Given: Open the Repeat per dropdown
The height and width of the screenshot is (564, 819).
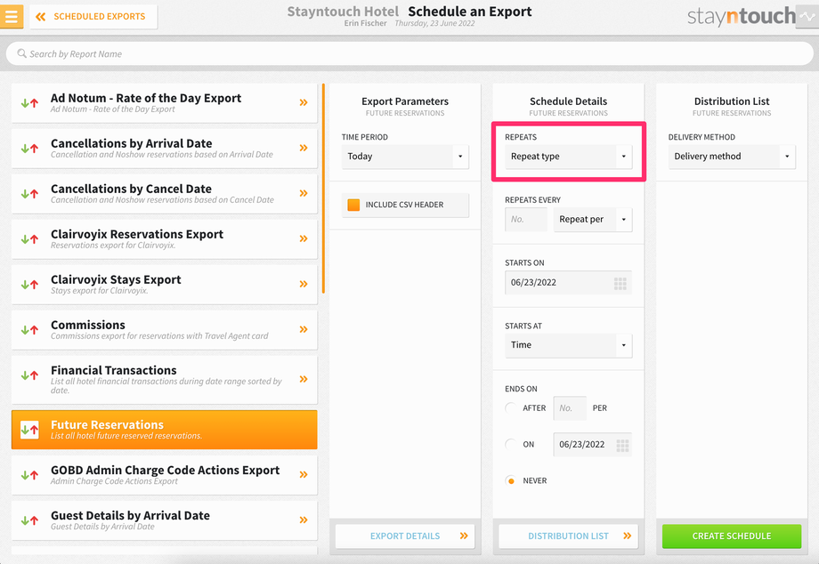Looking at the screenshot, I should [x=593, y=220].
